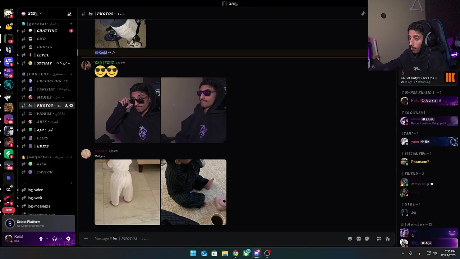The height and width of the screenshot is (259, 460).
Task: Invite people using header icon beside X20
Action: [70, 14]
